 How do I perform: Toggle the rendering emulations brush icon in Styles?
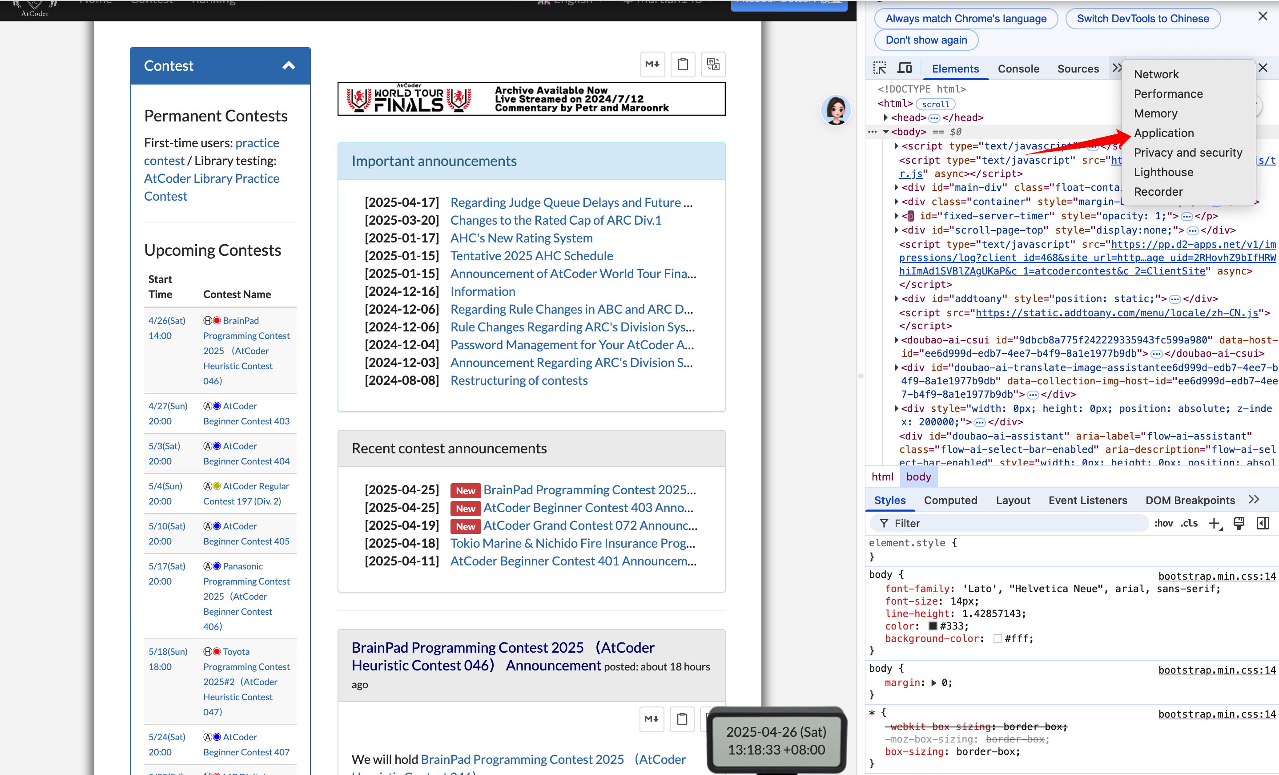click(x=1239, y=524)
